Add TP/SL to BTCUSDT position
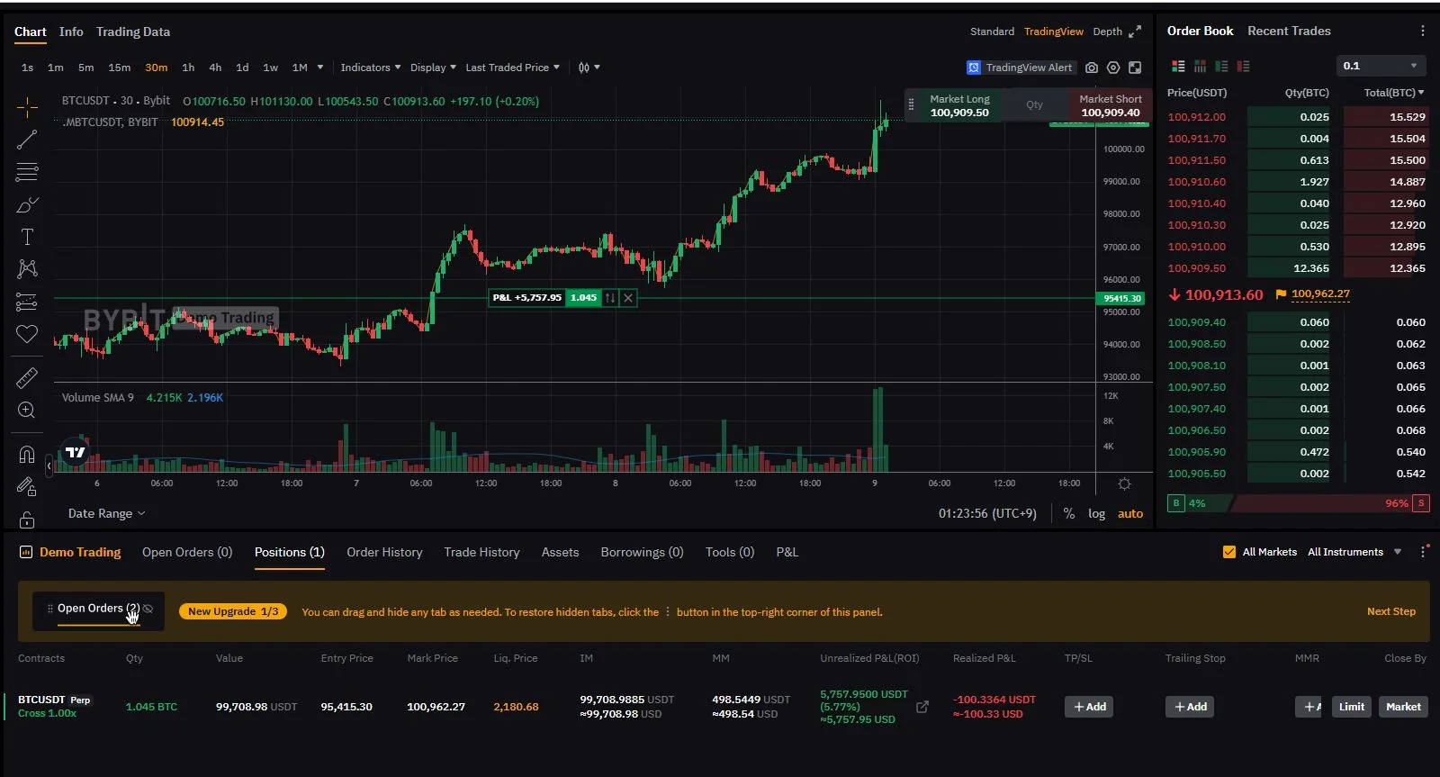 pyautogui.click(x=1089, y=707)
